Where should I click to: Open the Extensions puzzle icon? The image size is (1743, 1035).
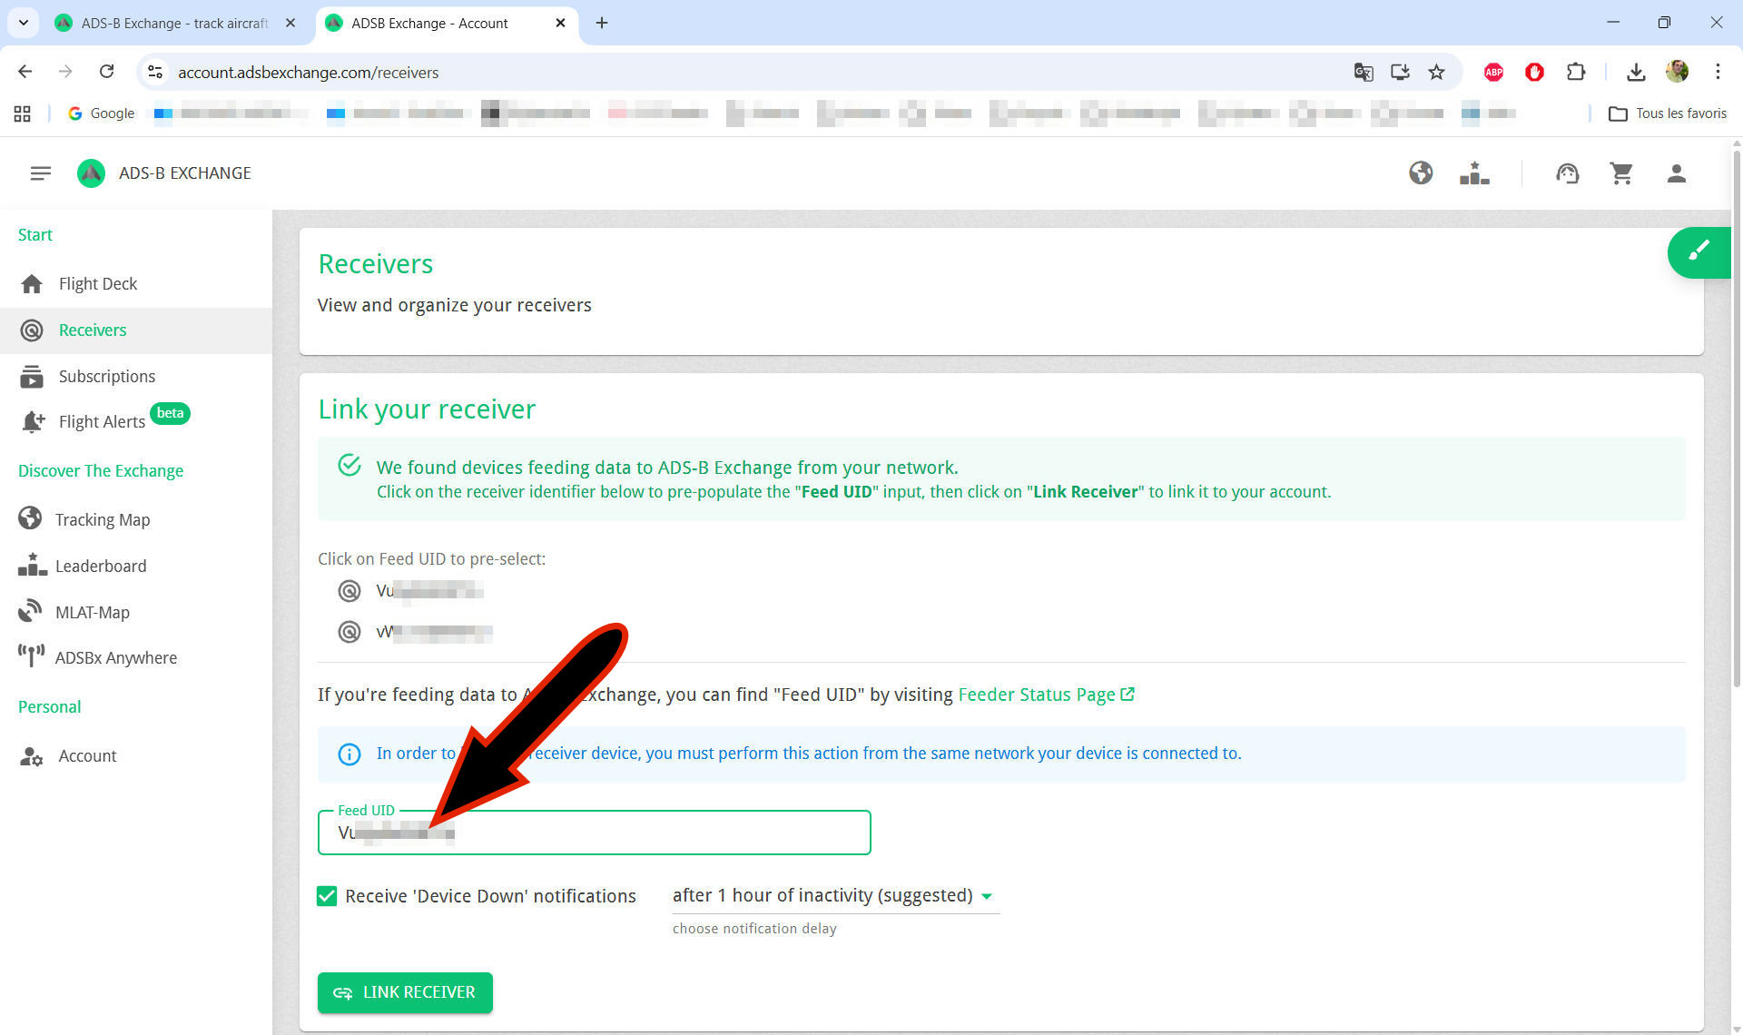tap(1576, 72)
